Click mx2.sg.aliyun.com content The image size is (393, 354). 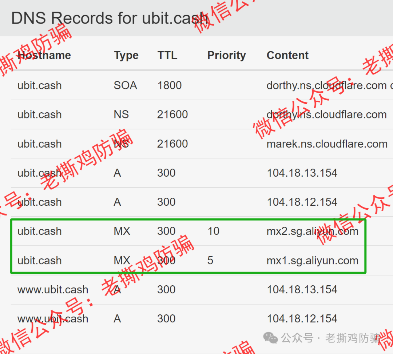(x=313, y=231)
